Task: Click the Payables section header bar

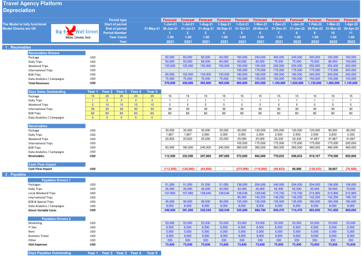Action: coord(181,174)
